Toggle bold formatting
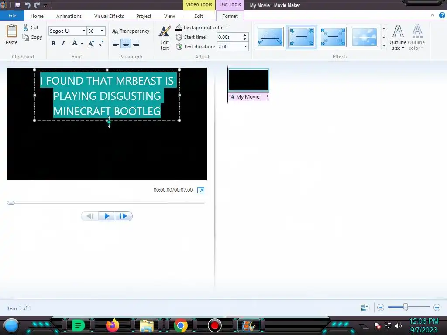Viewport: 447px width, 335px height. point(53,44)
